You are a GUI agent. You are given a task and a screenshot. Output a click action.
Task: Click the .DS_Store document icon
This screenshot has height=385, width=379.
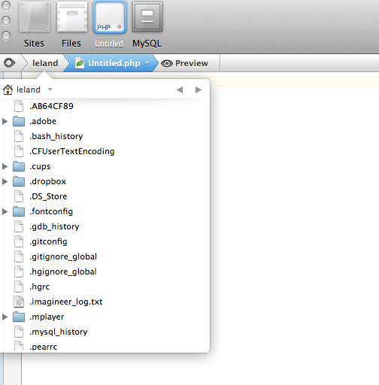19,196
